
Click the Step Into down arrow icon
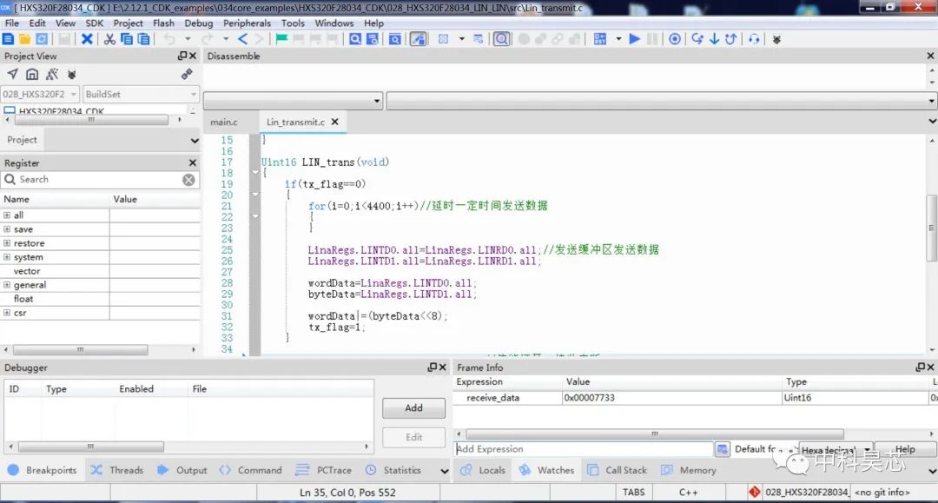coord(714,39)
